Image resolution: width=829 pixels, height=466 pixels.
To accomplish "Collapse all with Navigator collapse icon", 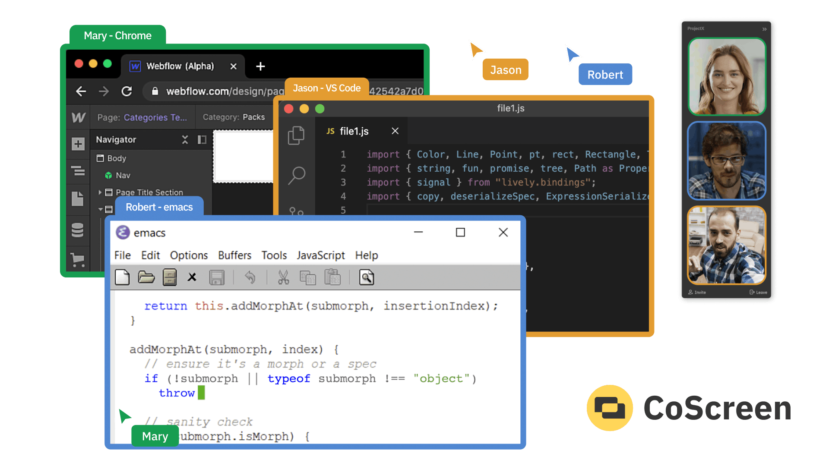I will (x=185, y=140).
